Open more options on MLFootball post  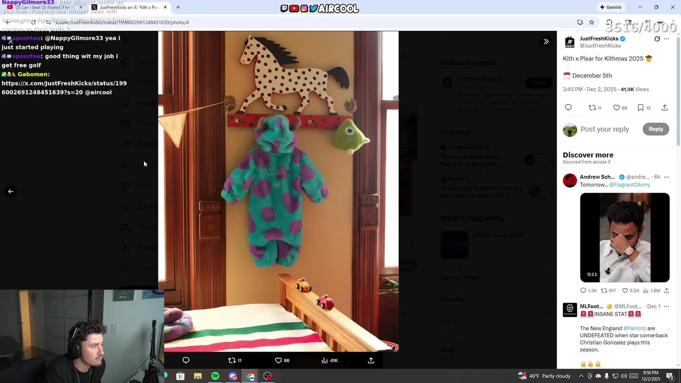tap(667, 306)
